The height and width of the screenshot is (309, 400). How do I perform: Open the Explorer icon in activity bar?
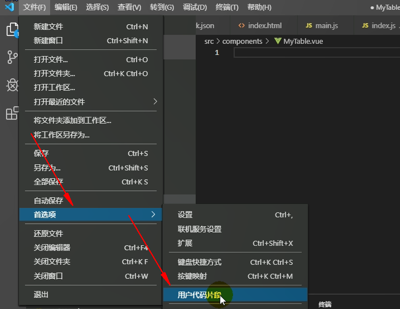tap(12, 30)
